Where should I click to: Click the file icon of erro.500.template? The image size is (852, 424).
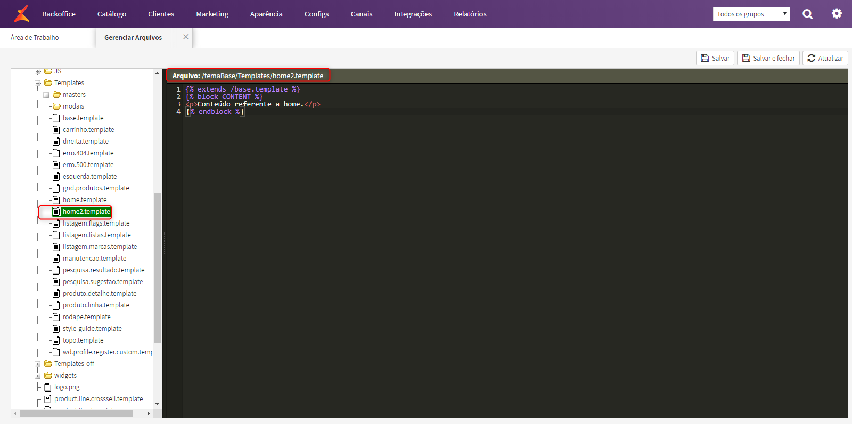point(56,165)
